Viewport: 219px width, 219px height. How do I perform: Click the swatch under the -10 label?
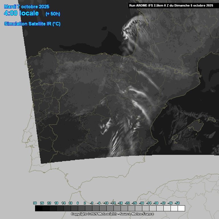pos(110,208)
